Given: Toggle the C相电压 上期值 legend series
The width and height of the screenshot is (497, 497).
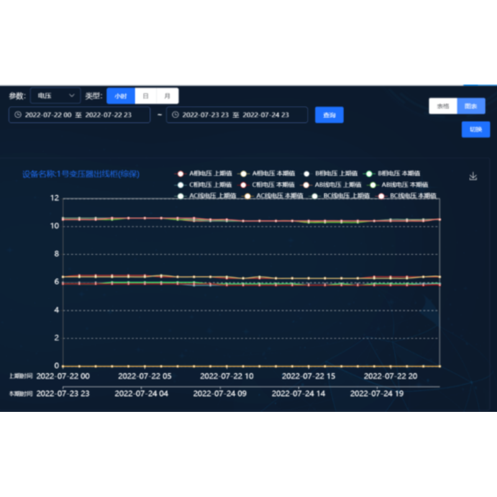Looking at the screenshot, I should coord(203,185).
